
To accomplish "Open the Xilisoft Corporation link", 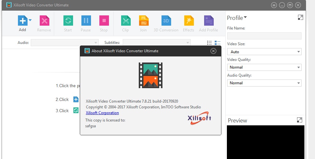I will (102, 113).
